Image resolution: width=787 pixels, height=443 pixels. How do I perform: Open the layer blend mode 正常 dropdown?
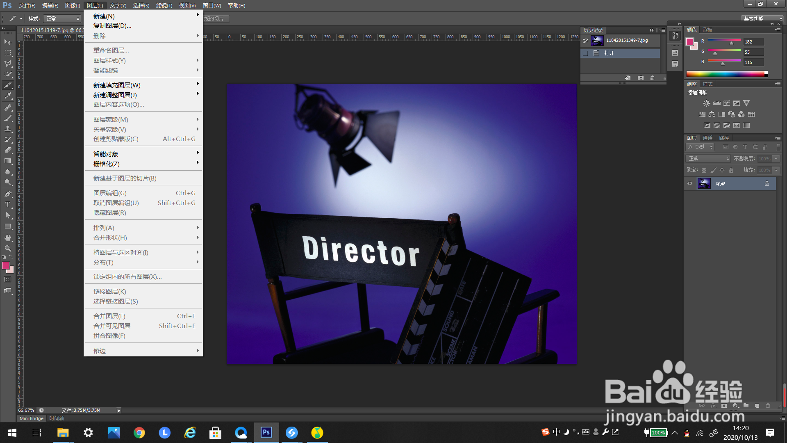pos(709,159)
